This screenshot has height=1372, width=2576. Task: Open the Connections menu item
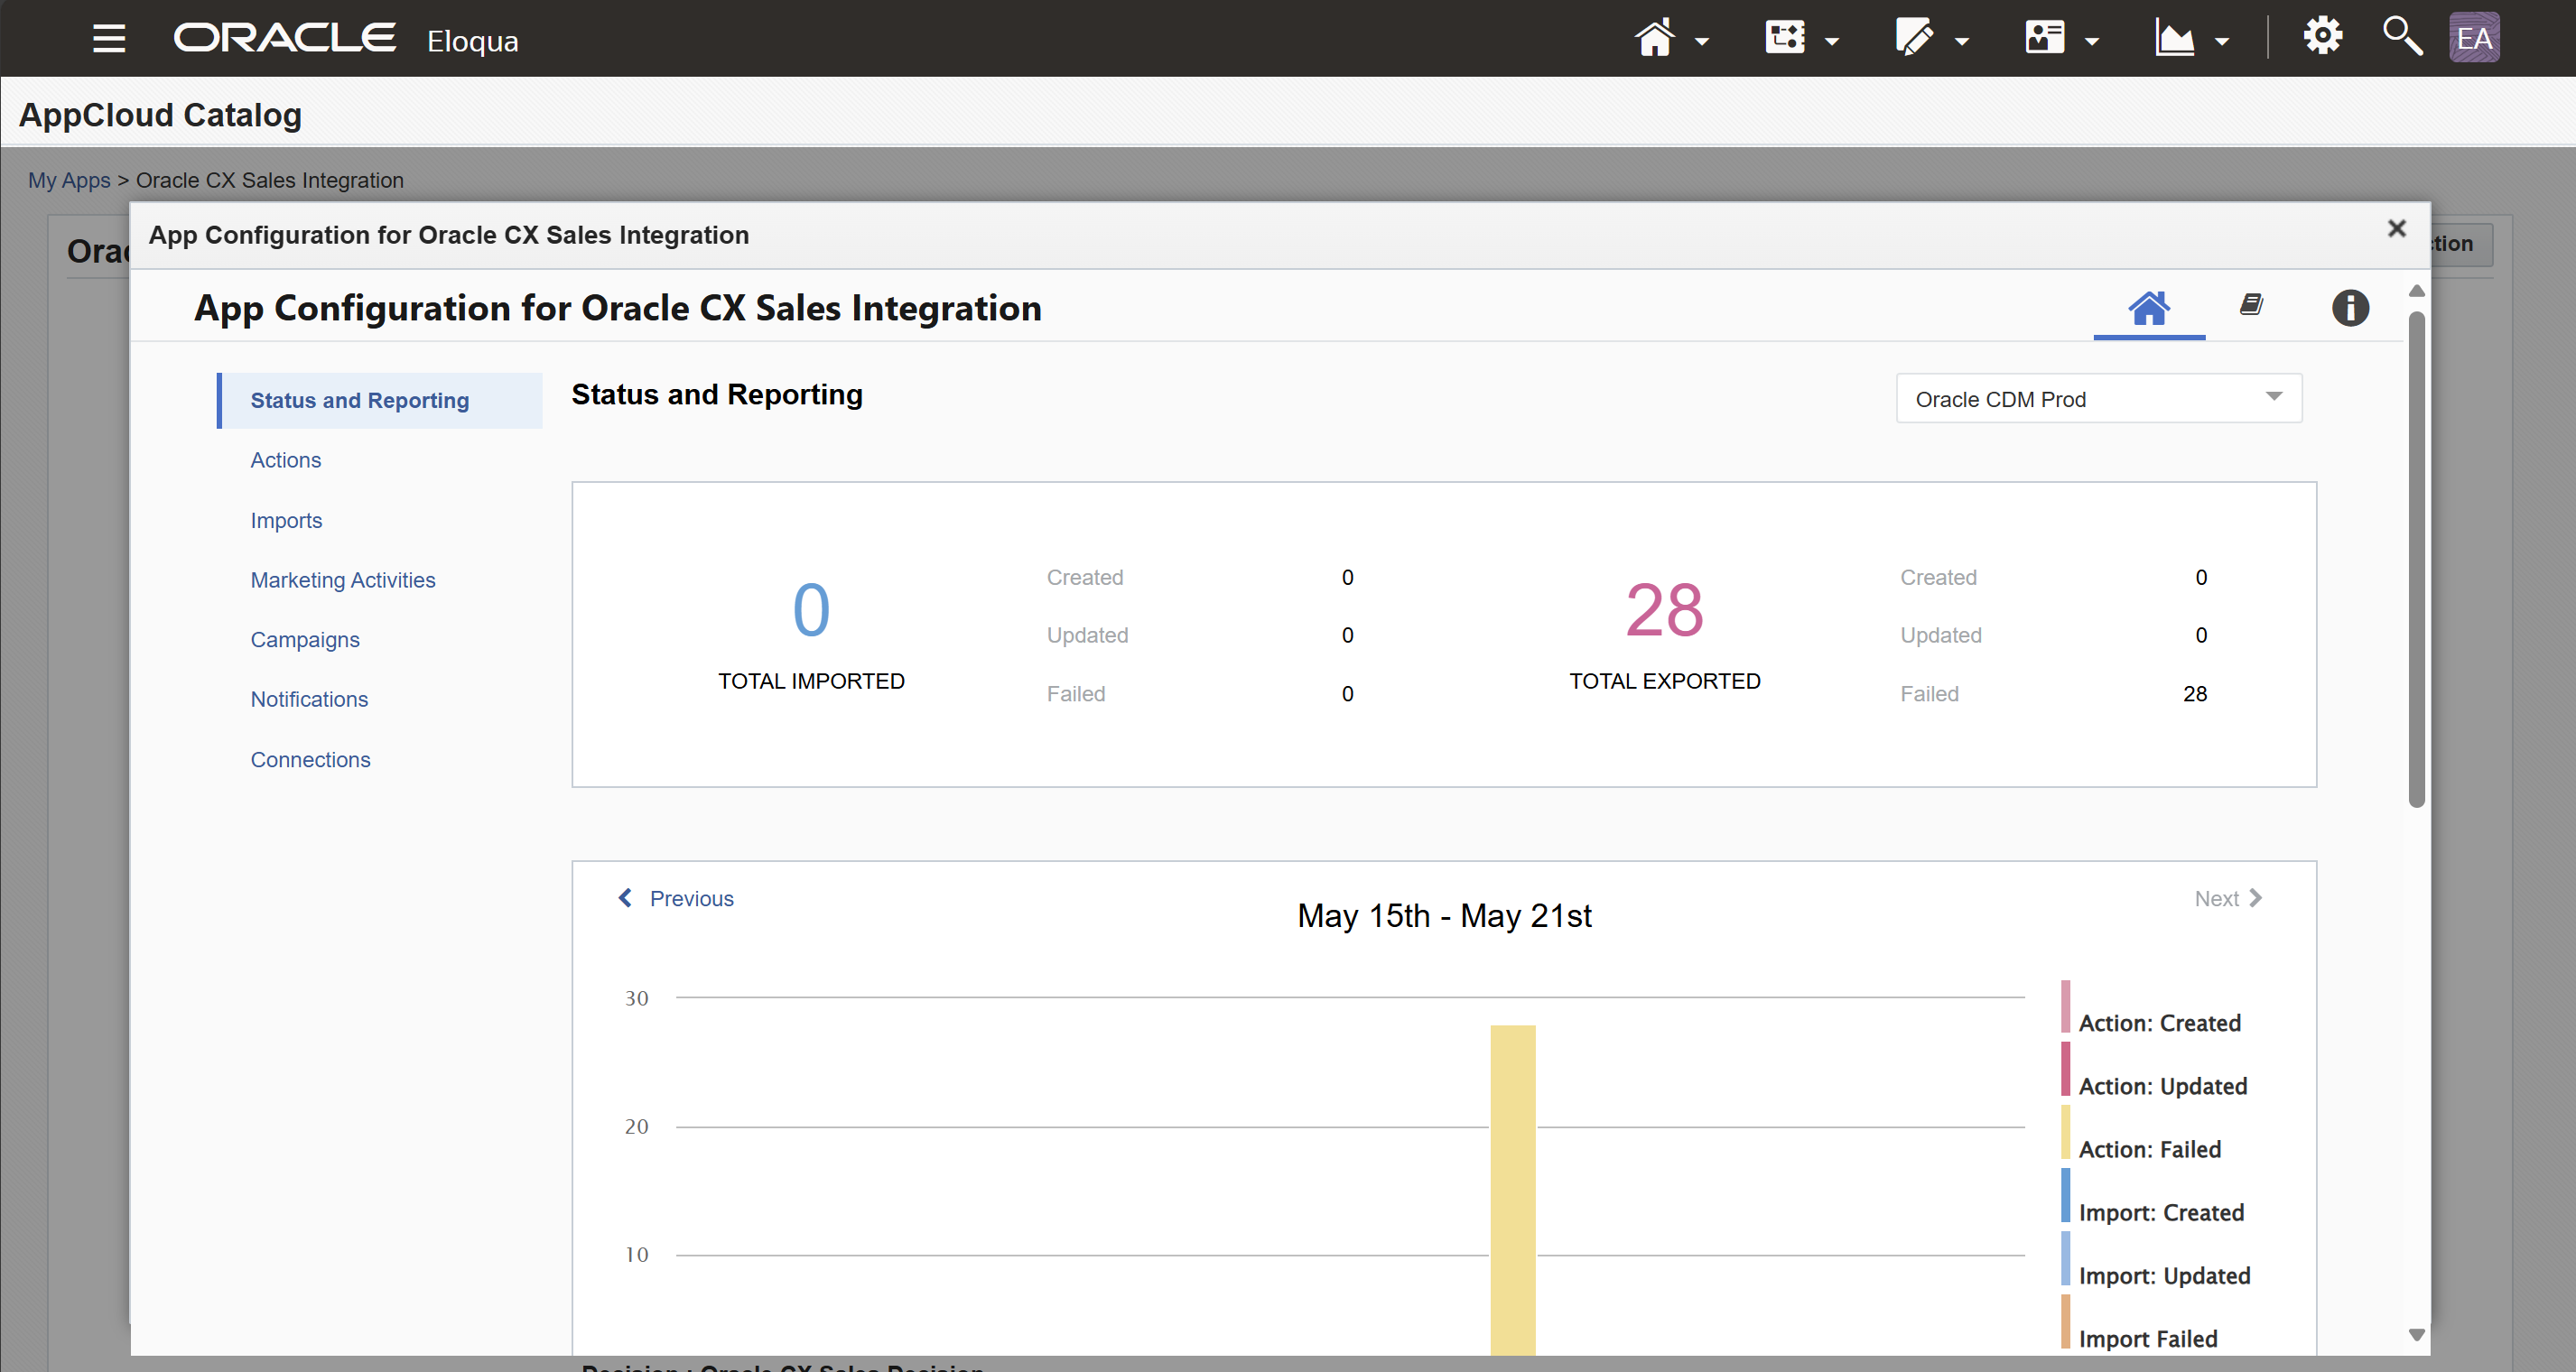click(x=310, y=759)
